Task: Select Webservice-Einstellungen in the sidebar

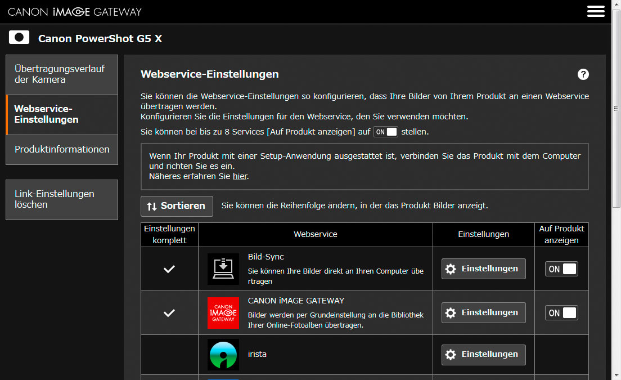Action: click(62, 114)
